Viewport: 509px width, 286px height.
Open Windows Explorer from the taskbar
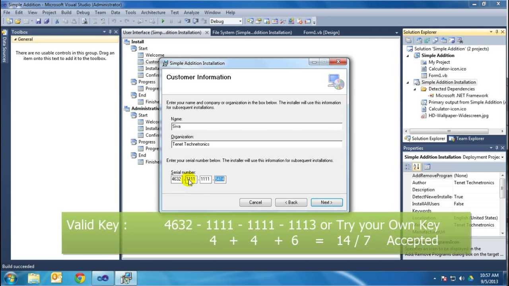tap(34, 278)
